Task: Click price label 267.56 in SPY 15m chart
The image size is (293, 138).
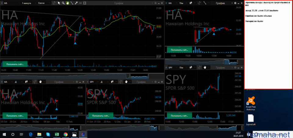Action: point(237,76)
